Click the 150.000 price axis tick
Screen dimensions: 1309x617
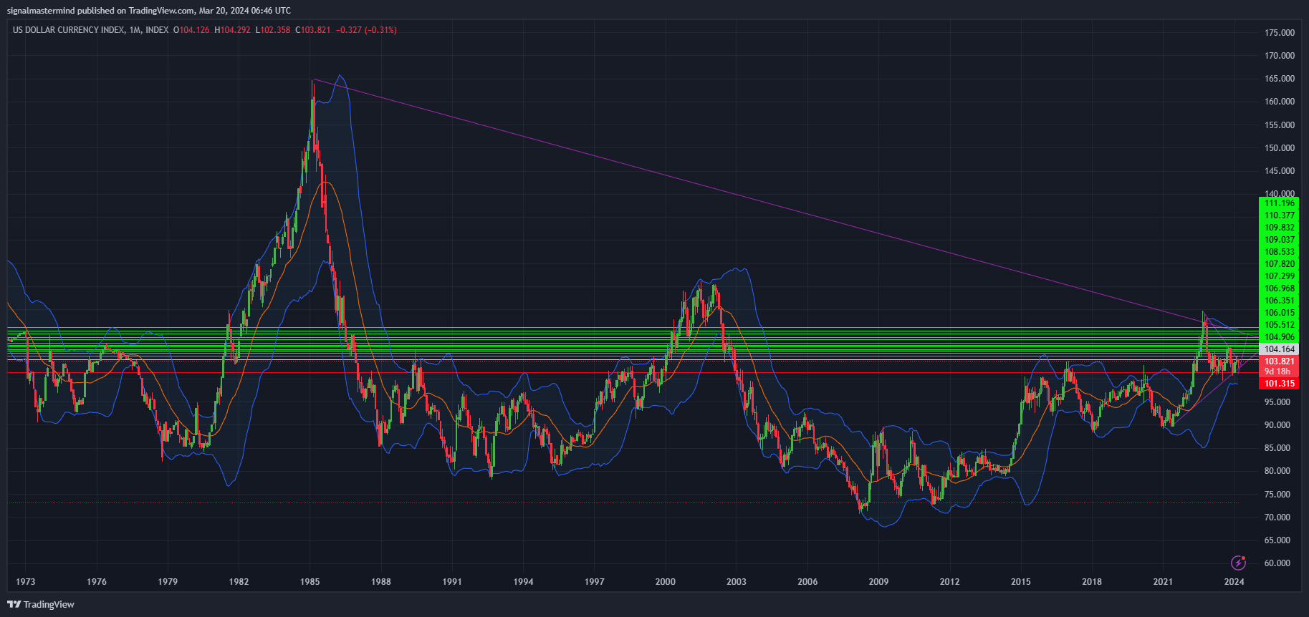click(x=1280, y=148)
